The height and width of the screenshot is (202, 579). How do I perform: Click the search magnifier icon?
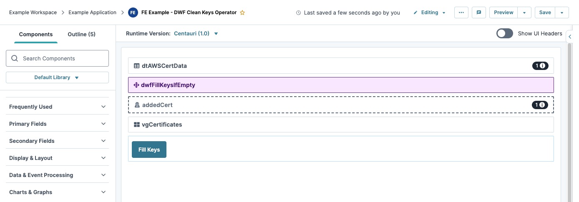(15, 58)
